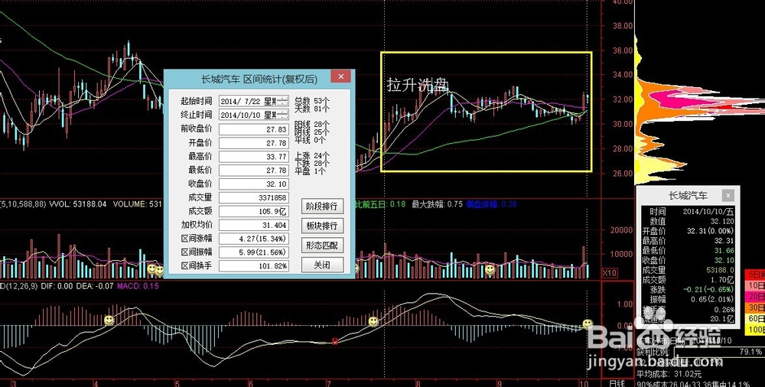
Task: Click the blue 横盘振幅 0.26 label
Action: click(x=491, y=204)
